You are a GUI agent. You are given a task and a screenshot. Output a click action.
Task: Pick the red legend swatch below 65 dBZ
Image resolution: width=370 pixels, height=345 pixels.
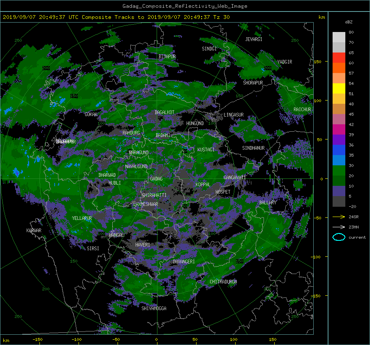click(x=339, y=58)
